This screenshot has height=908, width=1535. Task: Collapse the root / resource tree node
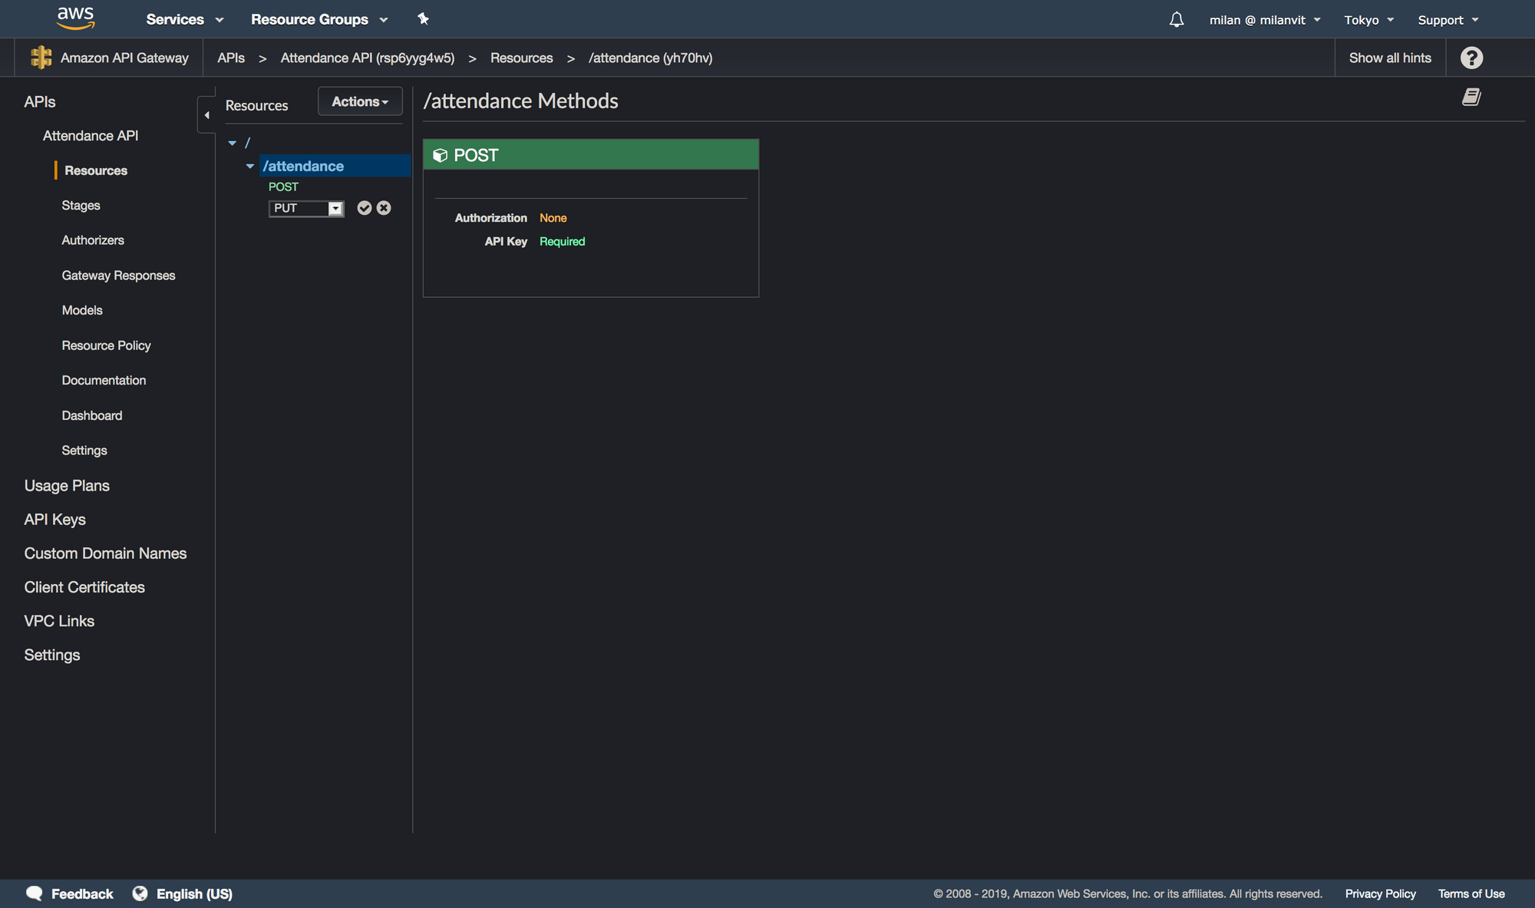click(232, 143)
